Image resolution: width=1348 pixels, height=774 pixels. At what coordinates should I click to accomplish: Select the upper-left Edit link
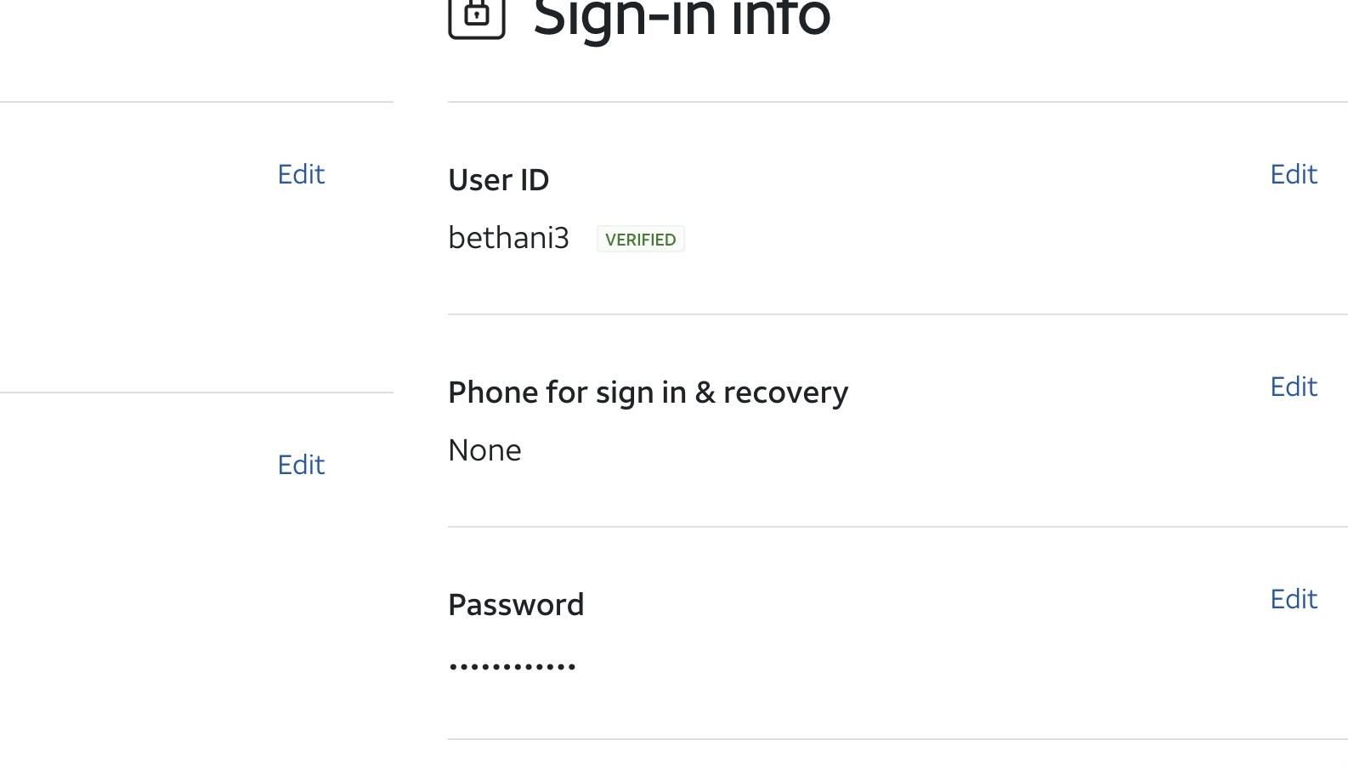(x=300, y=174)
